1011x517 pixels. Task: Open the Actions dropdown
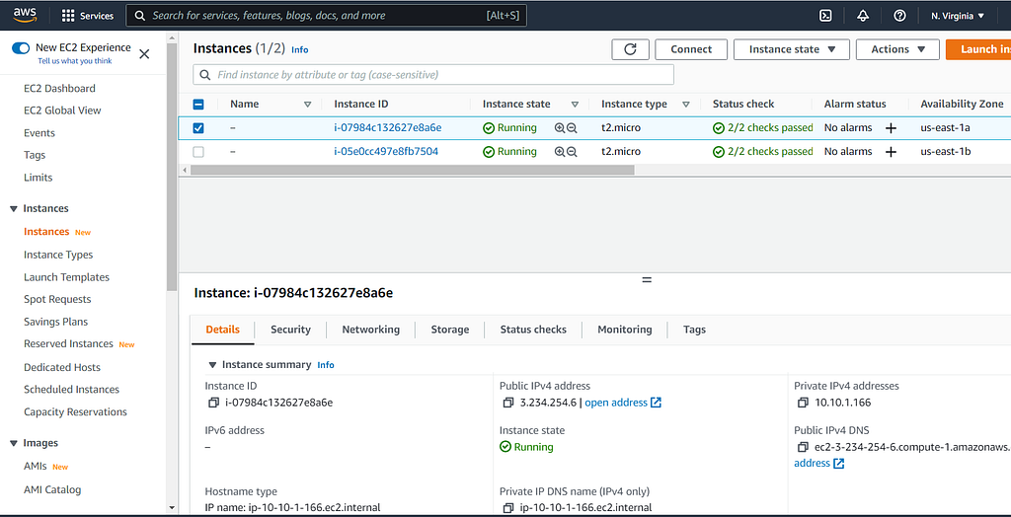[x=897, y=49]
